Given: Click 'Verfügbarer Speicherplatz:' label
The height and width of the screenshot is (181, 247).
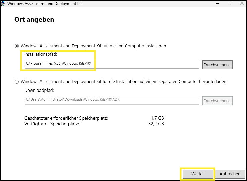Looking at the screenshot, I should [52, 124].
